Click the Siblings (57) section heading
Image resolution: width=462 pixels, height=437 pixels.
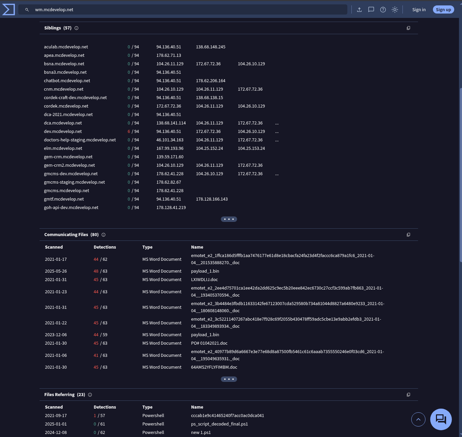pyautogui.click(x=58, y=28)
